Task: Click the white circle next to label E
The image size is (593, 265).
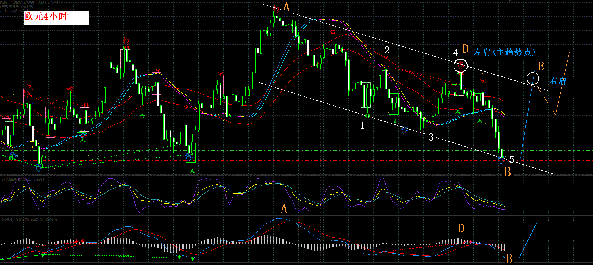Action: pyautogui.click(x=532, y=78)
